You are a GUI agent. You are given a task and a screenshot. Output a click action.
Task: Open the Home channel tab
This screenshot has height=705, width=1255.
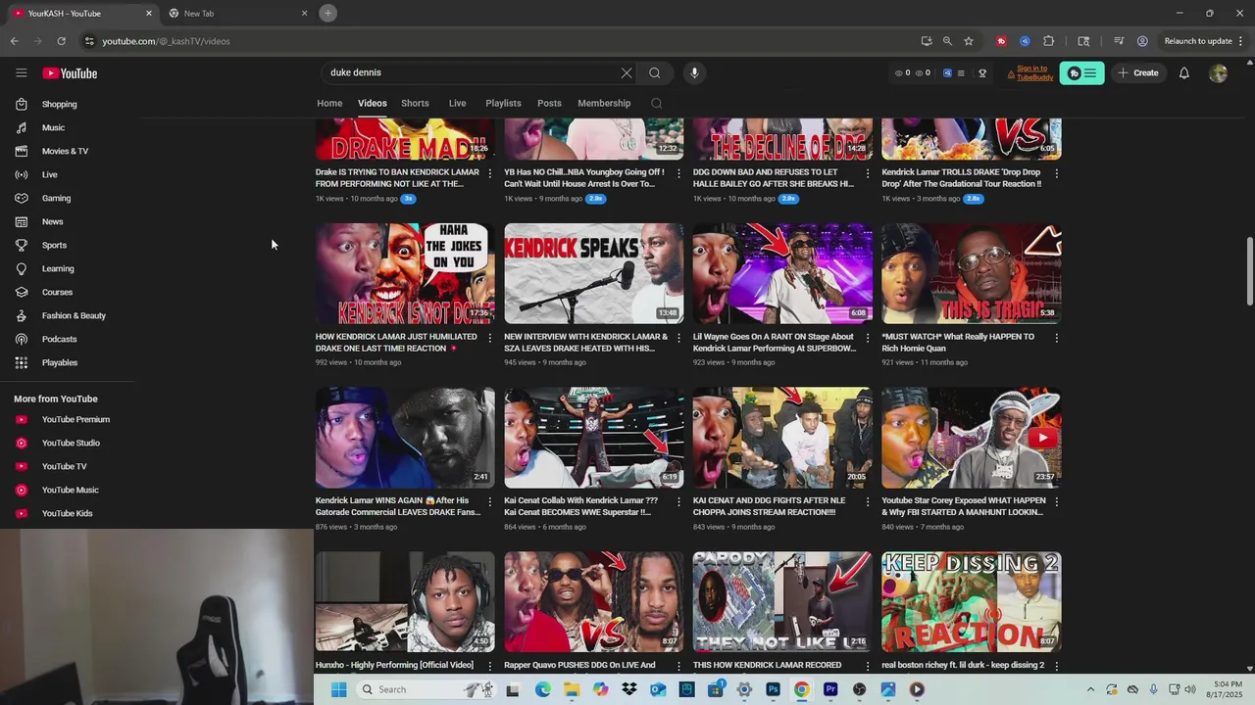(329, 103)
